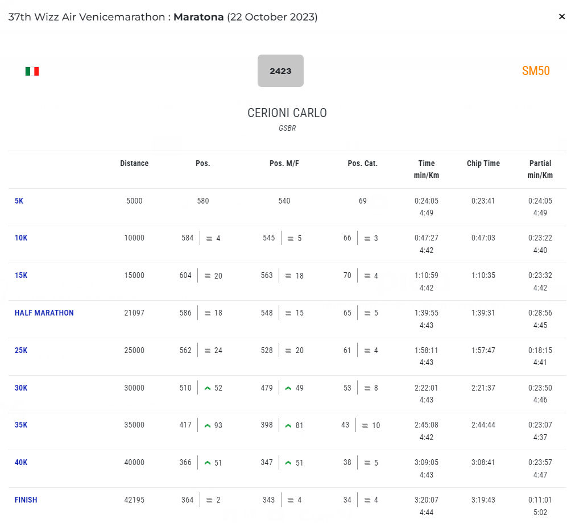Click equals icon in 10K Pos. column
567x523 pixels.
tap(209, 239)
